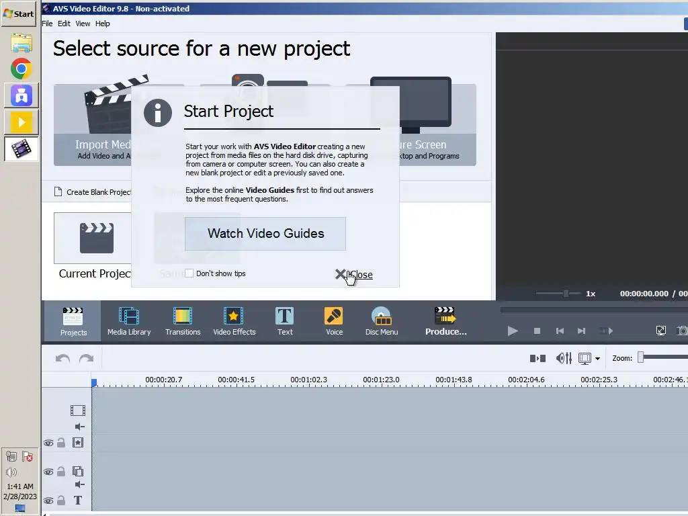Lock the text track

(x=61, y=500)
